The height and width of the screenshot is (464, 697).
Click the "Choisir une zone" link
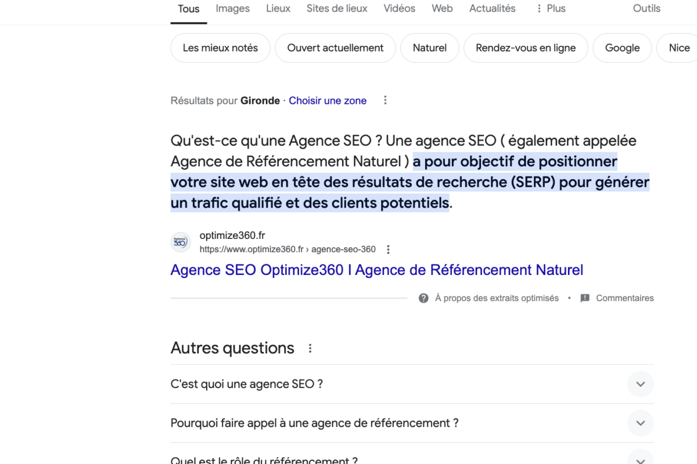click(x=328, y=100)
